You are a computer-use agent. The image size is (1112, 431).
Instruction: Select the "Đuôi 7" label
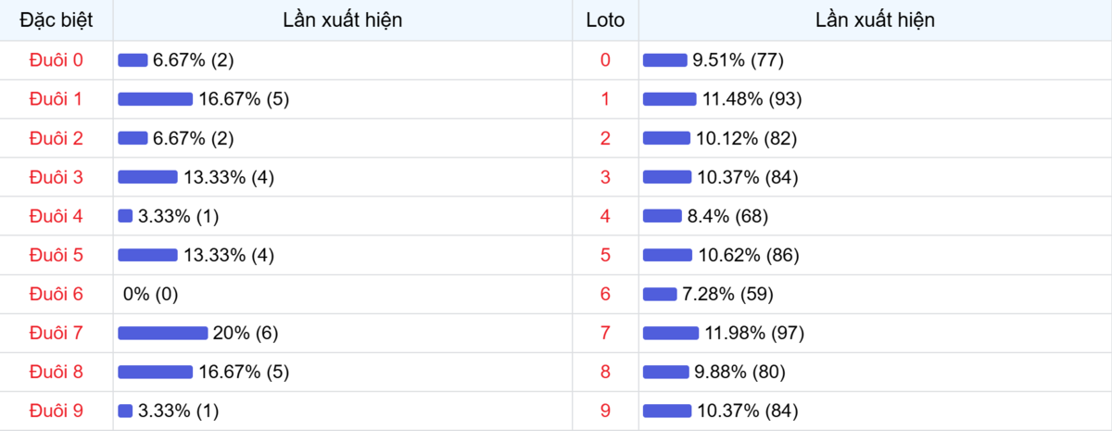tap(57, 333)
